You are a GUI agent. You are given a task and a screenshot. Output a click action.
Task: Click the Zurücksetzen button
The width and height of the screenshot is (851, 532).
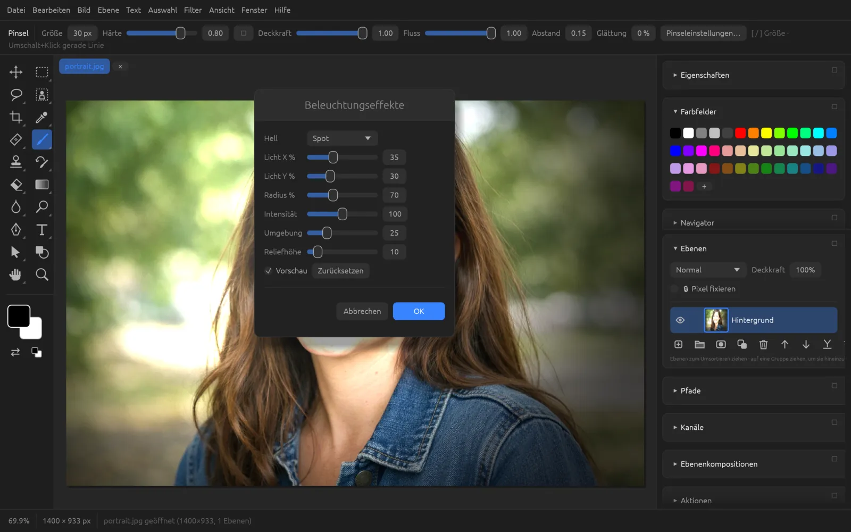coord(340,271)
